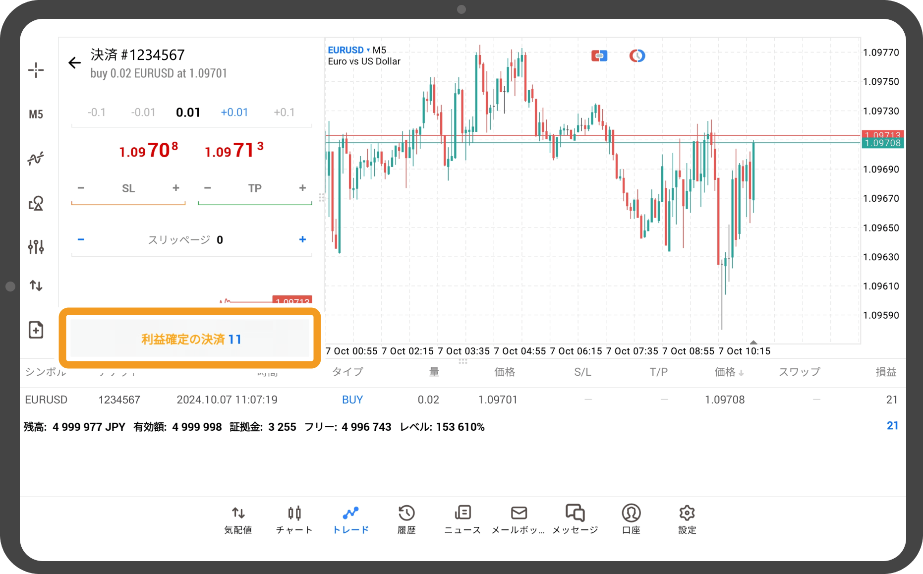Tap the ask price 1.09713
Image resolution: width=923 pixels, height=574 pixels.
point(234,150)
